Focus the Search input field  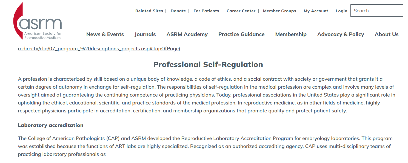pyautogui.click(x=377, y=11)
